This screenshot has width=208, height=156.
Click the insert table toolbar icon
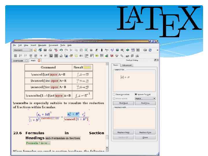pyautogui.click(x=122, y=50)
